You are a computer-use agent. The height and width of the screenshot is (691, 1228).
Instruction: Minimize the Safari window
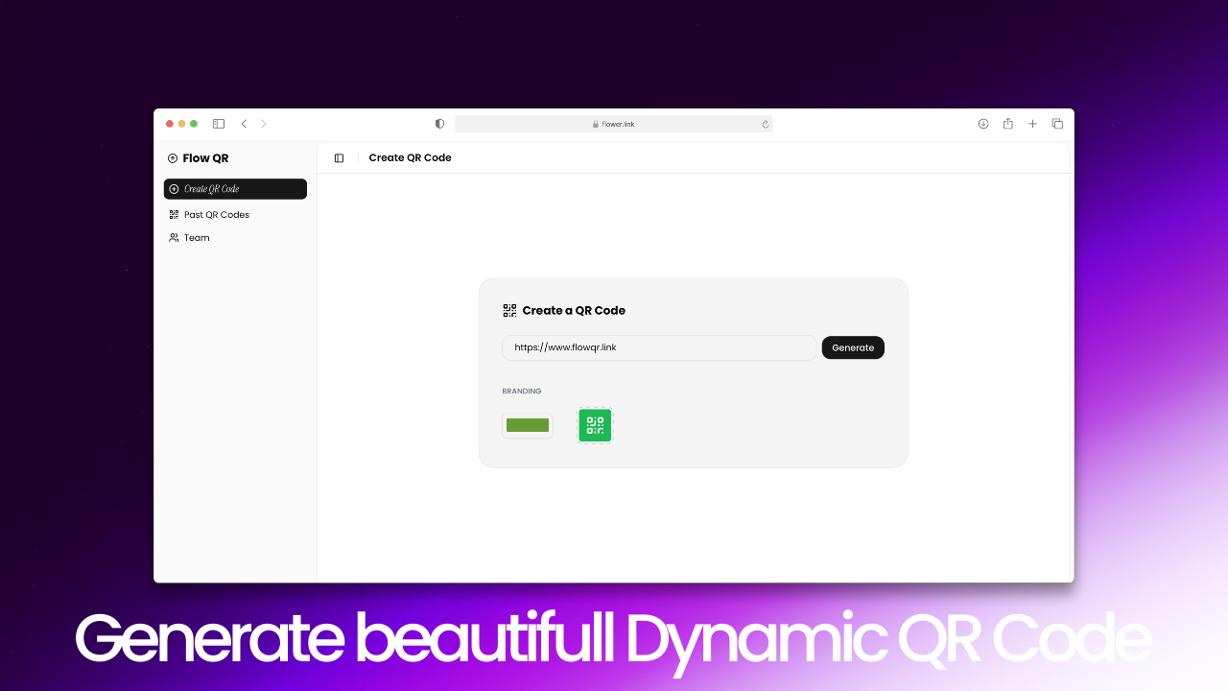tap(181, 124)
